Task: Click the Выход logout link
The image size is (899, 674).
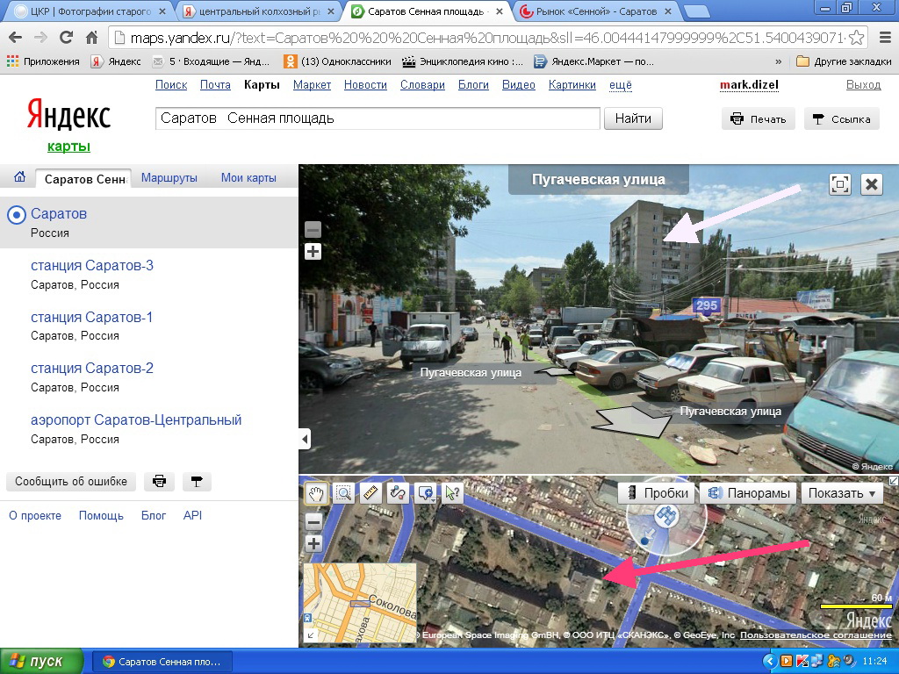Action: tap(864, 85)
